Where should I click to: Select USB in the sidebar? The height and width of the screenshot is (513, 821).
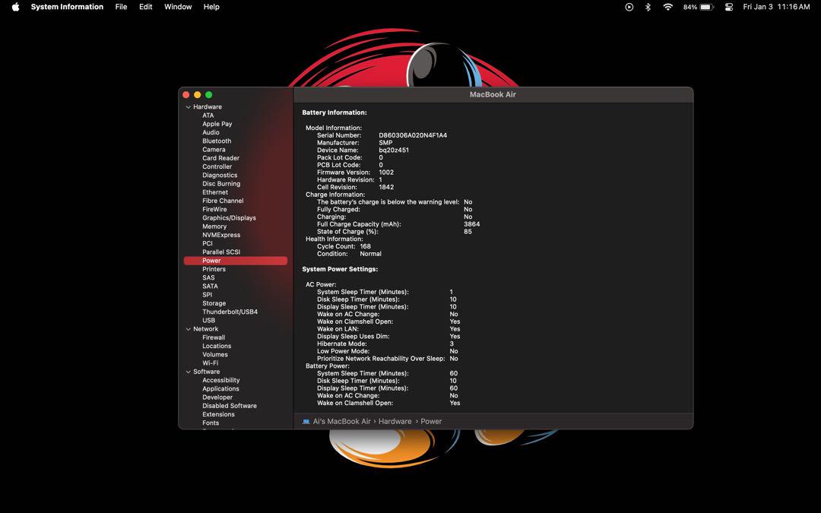209,321
